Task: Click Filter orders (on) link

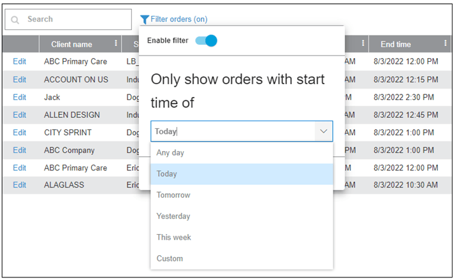Action: pyautogui.click(x=179, y=20)
